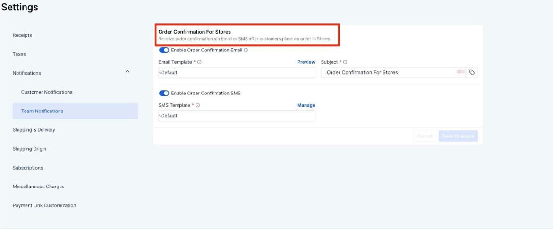553x230 pixels.
Task: Open Payment Link Customization settings
Action: click(x=44, y=205)
